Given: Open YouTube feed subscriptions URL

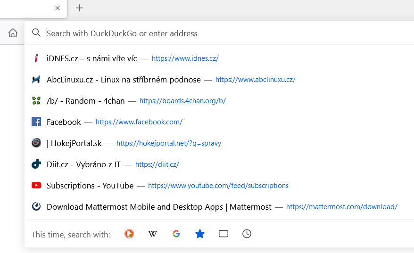Looking at the screenshot, I should tap(218, 186).
